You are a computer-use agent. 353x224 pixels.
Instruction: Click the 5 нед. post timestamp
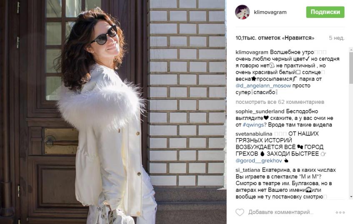pyautogui.click(x=337, y=38)
